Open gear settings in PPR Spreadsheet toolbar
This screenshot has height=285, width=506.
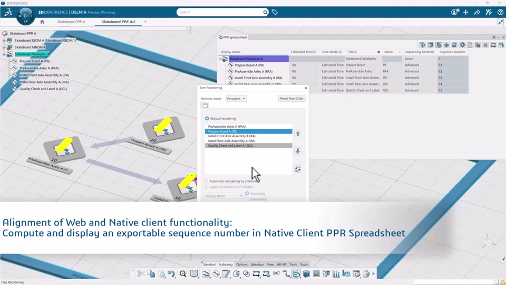[x=462, y=45]
